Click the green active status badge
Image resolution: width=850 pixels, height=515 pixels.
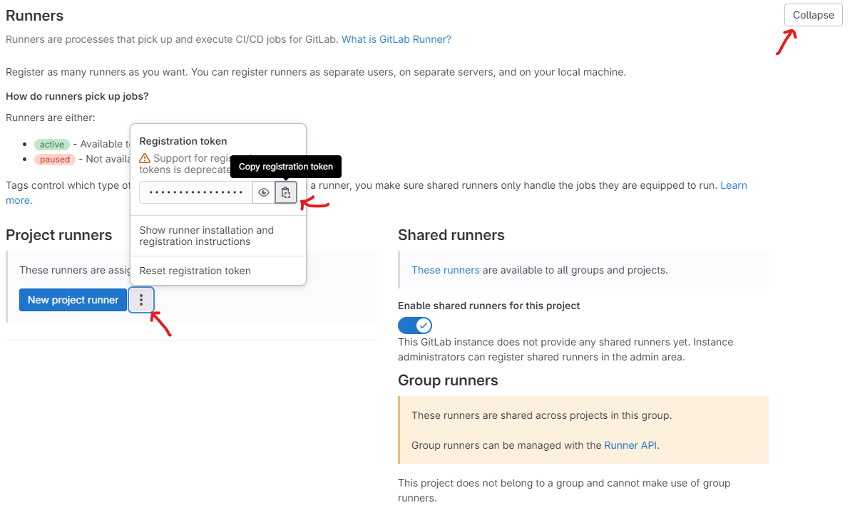pos(52,145)
